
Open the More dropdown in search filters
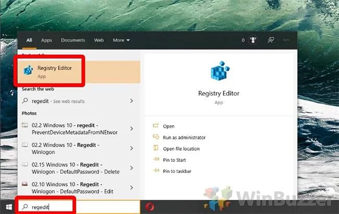point(121,40)
